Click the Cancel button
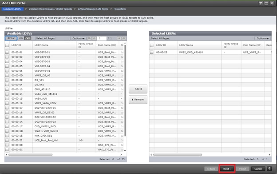This screenshot has width=277, height=174. tap(258, 169)
